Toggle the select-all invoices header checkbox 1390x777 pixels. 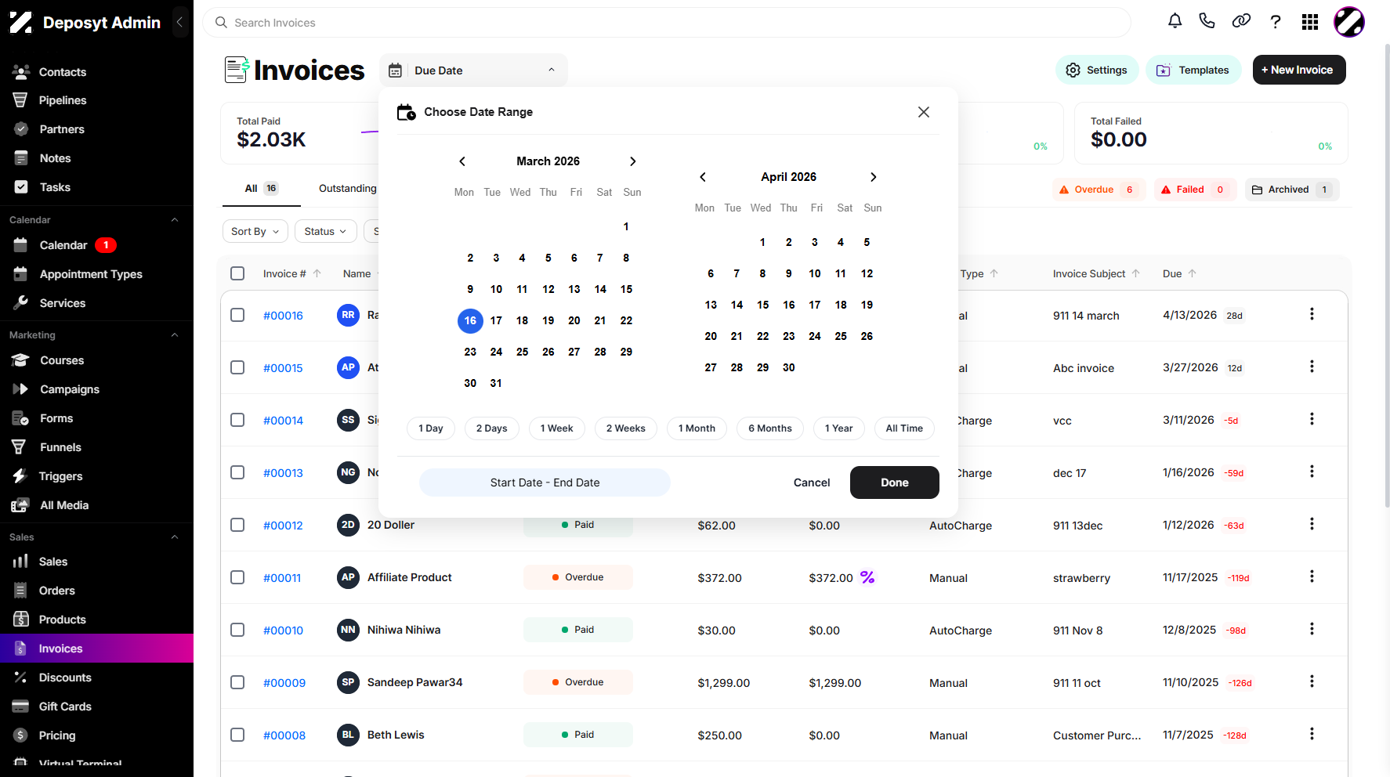click(x=237, y=273)
